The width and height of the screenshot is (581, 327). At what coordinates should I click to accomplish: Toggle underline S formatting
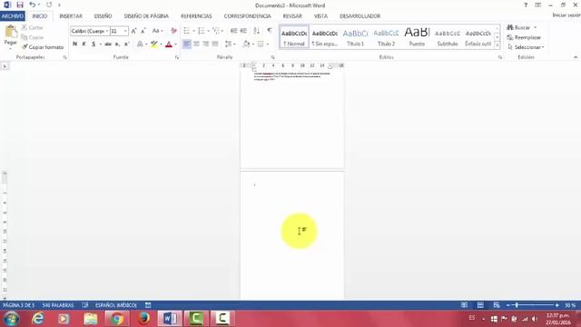coord(94,45)
